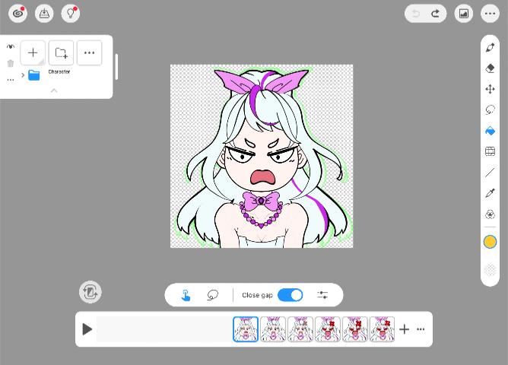
Task: Open the top-right more options menu
Action: (x=490, y=14)
